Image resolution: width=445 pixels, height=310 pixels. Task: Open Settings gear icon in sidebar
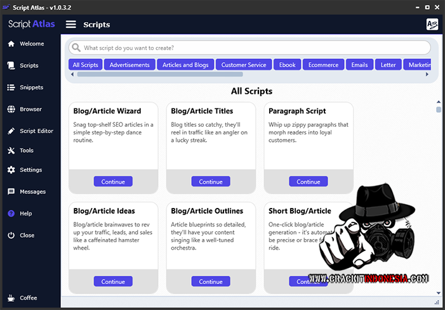pos(11,170)
